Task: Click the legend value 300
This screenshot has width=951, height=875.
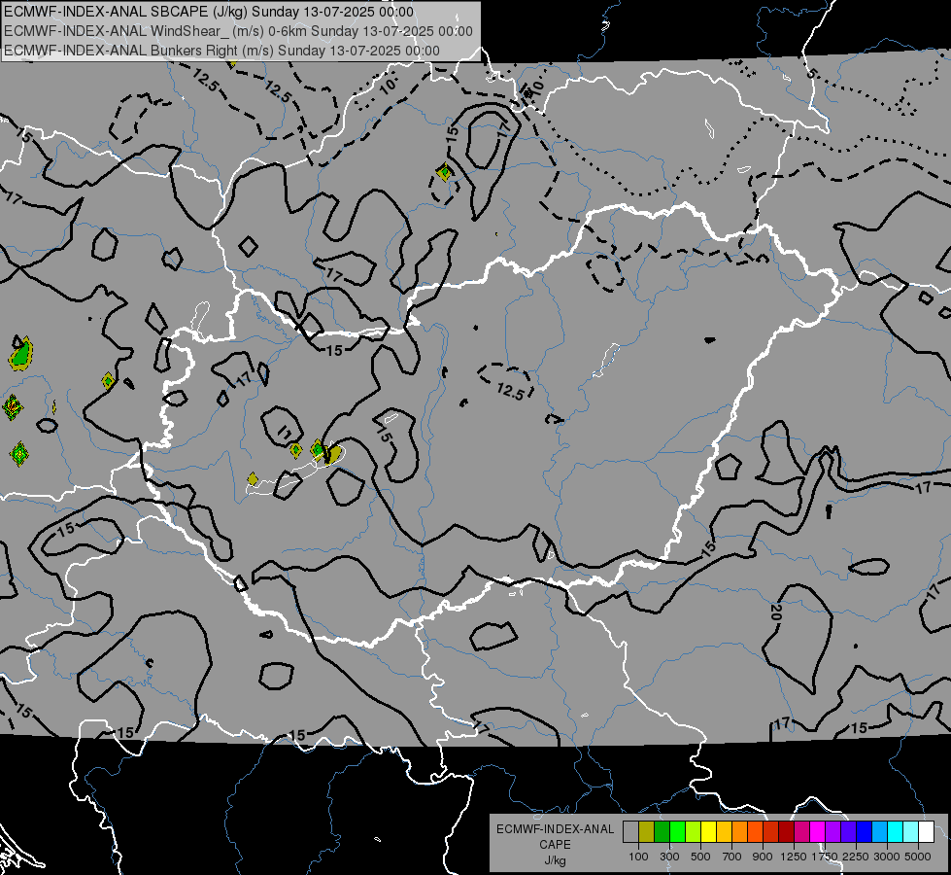Action: click(669, 857)
